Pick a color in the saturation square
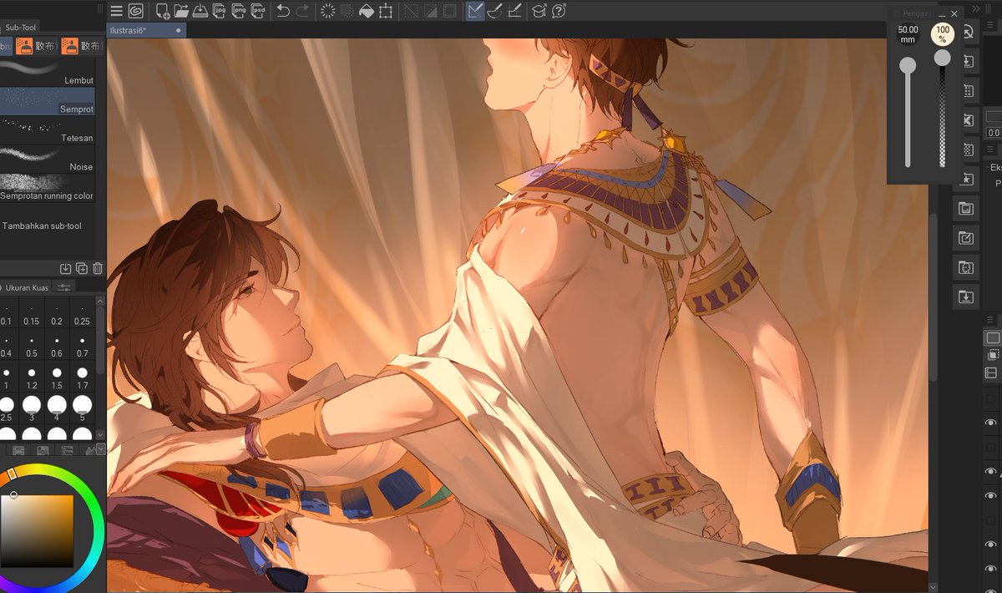The height and width of the screenshot is (593, 1002). (37, 531)
